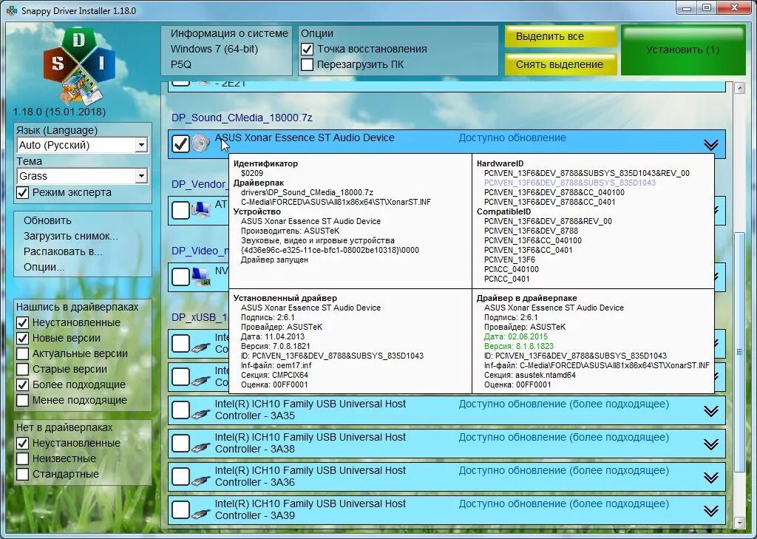Click 'Windows 7 (64-bit)' system info text
Screen dimensions: 757x539
pos(214,50)
